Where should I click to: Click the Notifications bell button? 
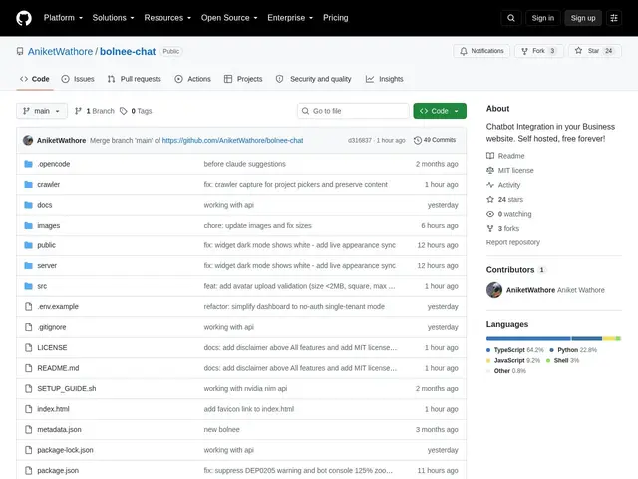(x=481, y=51)
